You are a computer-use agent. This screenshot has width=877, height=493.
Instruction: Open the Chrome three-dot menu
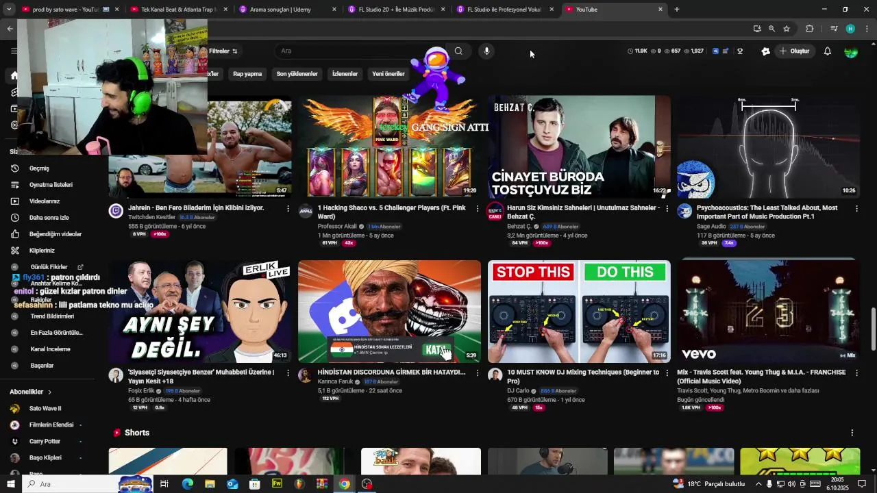[867, 29]
